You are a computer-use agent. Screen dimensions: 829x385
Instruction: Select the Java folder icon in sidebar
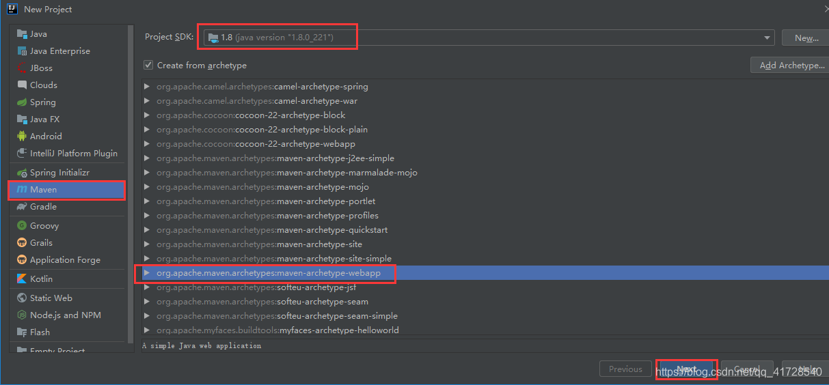pos(22,33)
